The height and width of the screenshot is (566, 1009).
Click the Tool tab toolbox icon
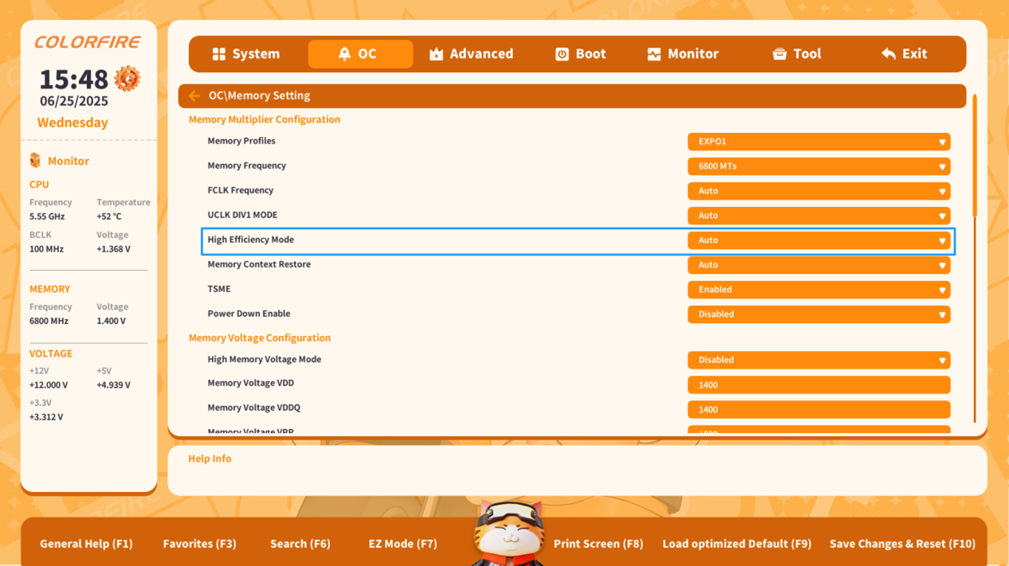(x=779, y=54)
